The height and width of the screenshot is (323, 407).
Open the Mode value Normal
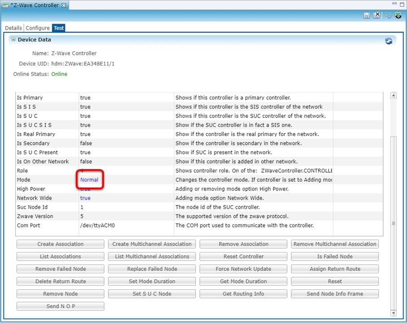coord(89,180)
